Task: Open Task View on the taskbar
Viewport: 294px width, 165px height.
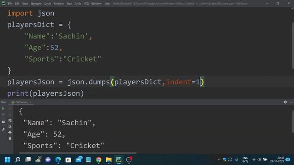Action: (x=28, y=160)
